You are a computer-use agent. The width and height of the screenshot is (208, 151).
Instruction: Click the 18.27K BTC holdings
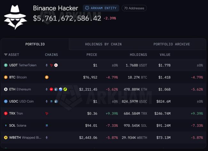[137, 77]
